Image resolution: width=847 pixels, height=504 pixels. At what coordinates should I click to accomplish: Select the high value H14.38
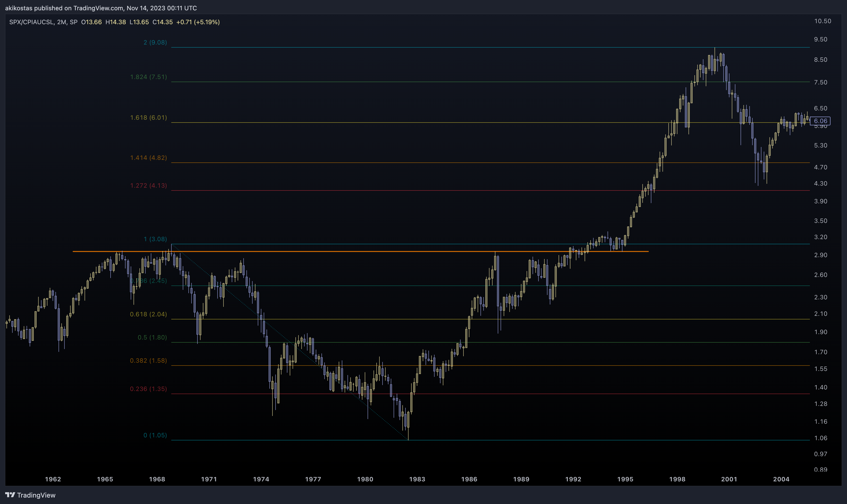116,22
